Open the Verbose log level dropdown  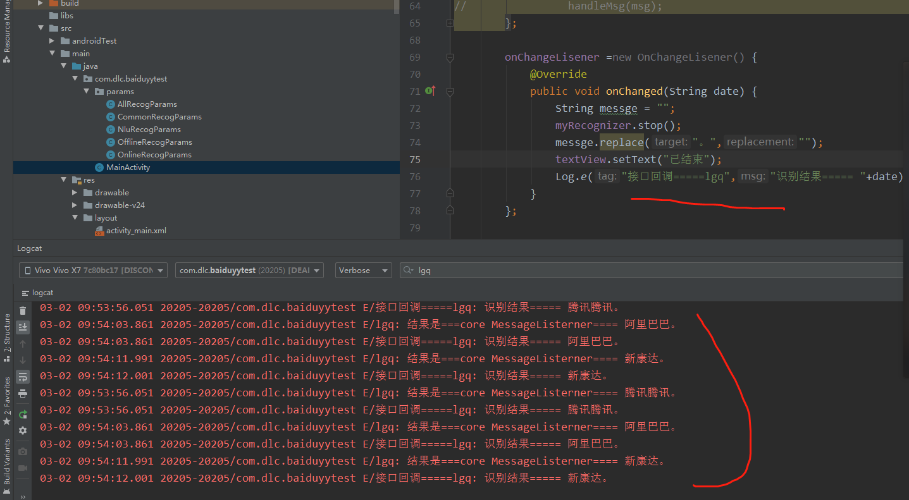(363, 270)
